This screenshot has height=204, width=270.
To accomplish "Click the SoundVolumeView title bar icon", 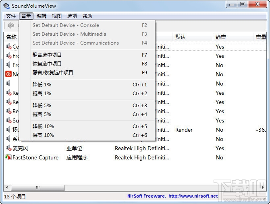I will click(x=6, y=6).
